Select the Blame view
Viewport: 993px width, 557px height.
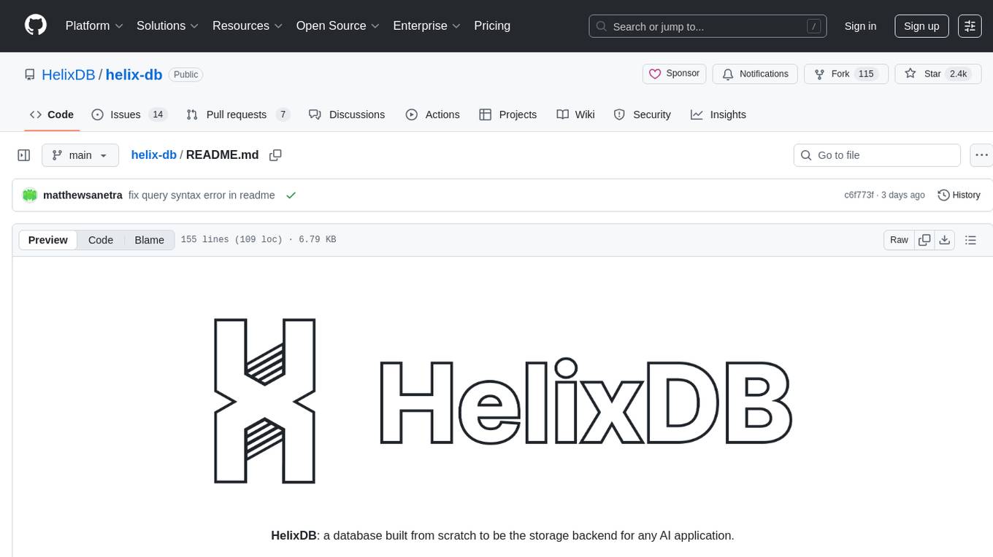(149, 240)
